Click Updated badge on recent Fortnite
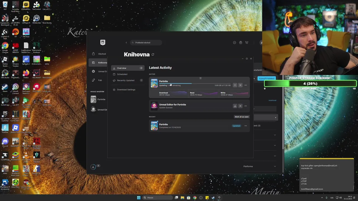 (x=236, y=126)
